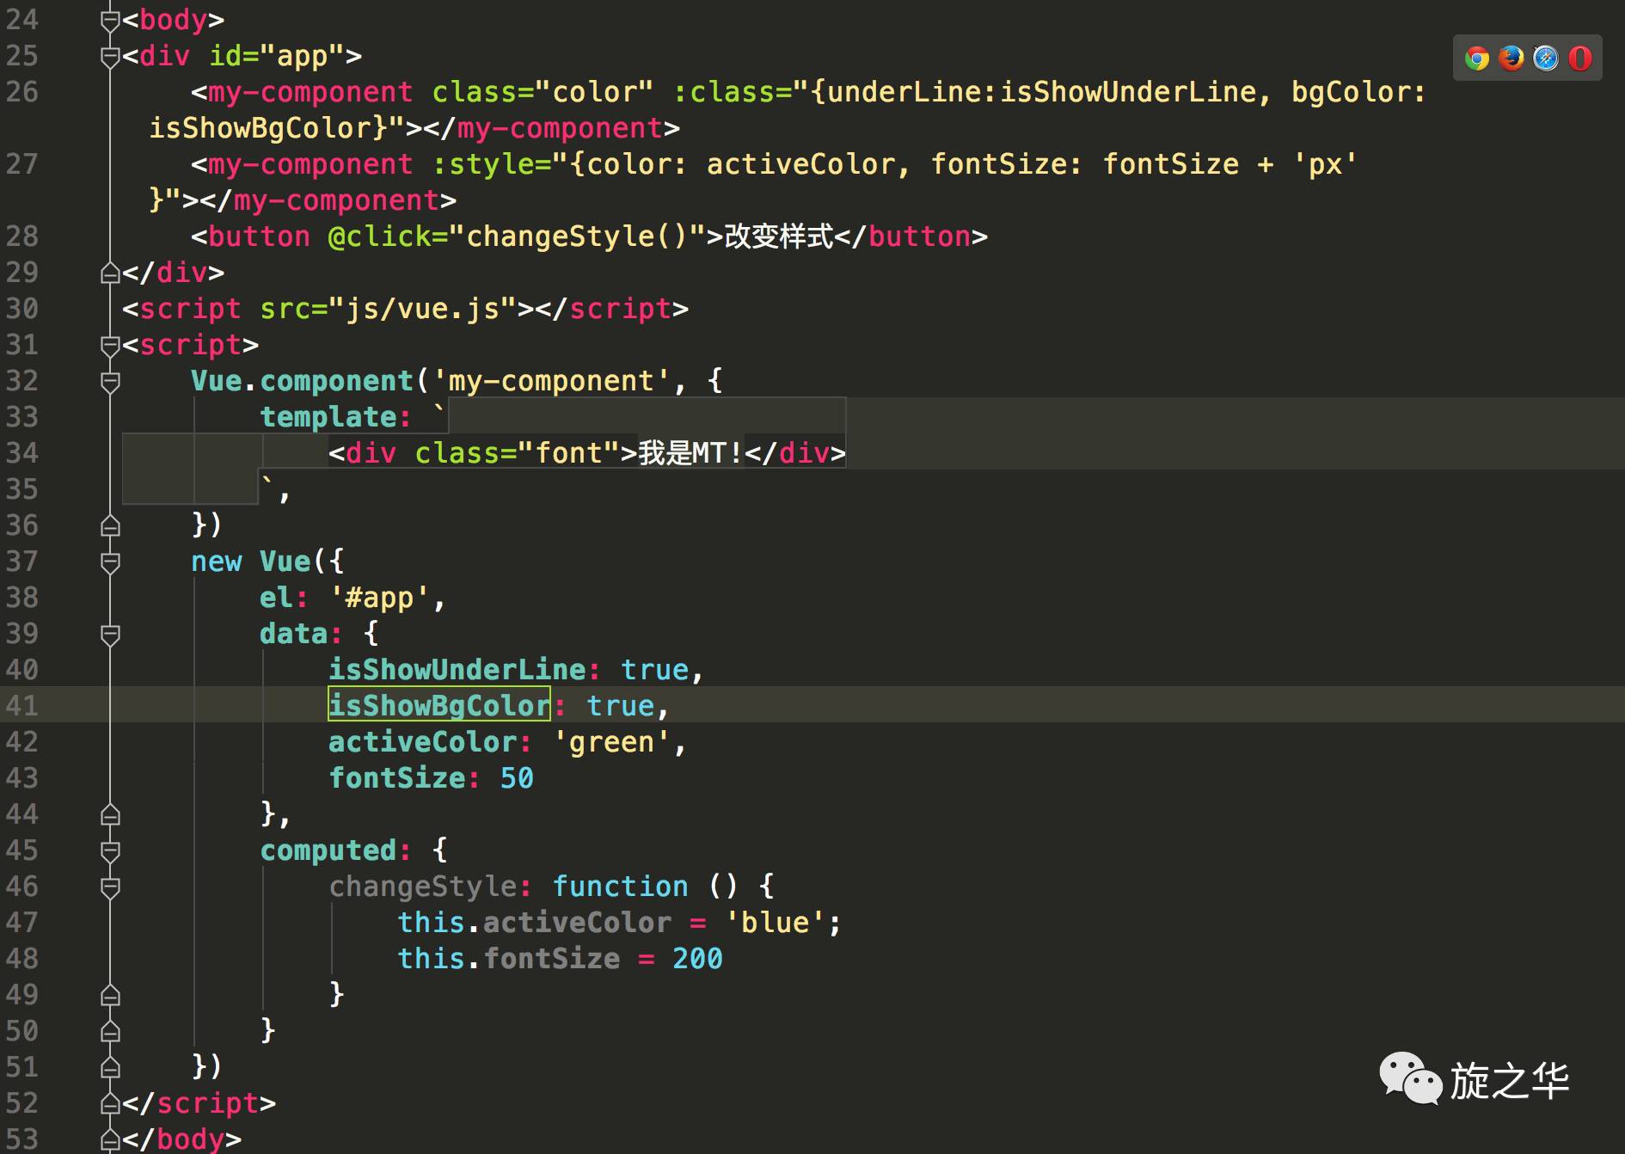Viewport: 1625px width, 1154px height.
Task: Click the 改变样式 button label text
Action: click(779, 236)
